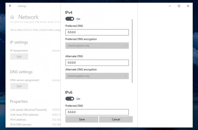Select the Preferred DNS encryption label
This screenshot has width=198, height=130.
point(81,39)
